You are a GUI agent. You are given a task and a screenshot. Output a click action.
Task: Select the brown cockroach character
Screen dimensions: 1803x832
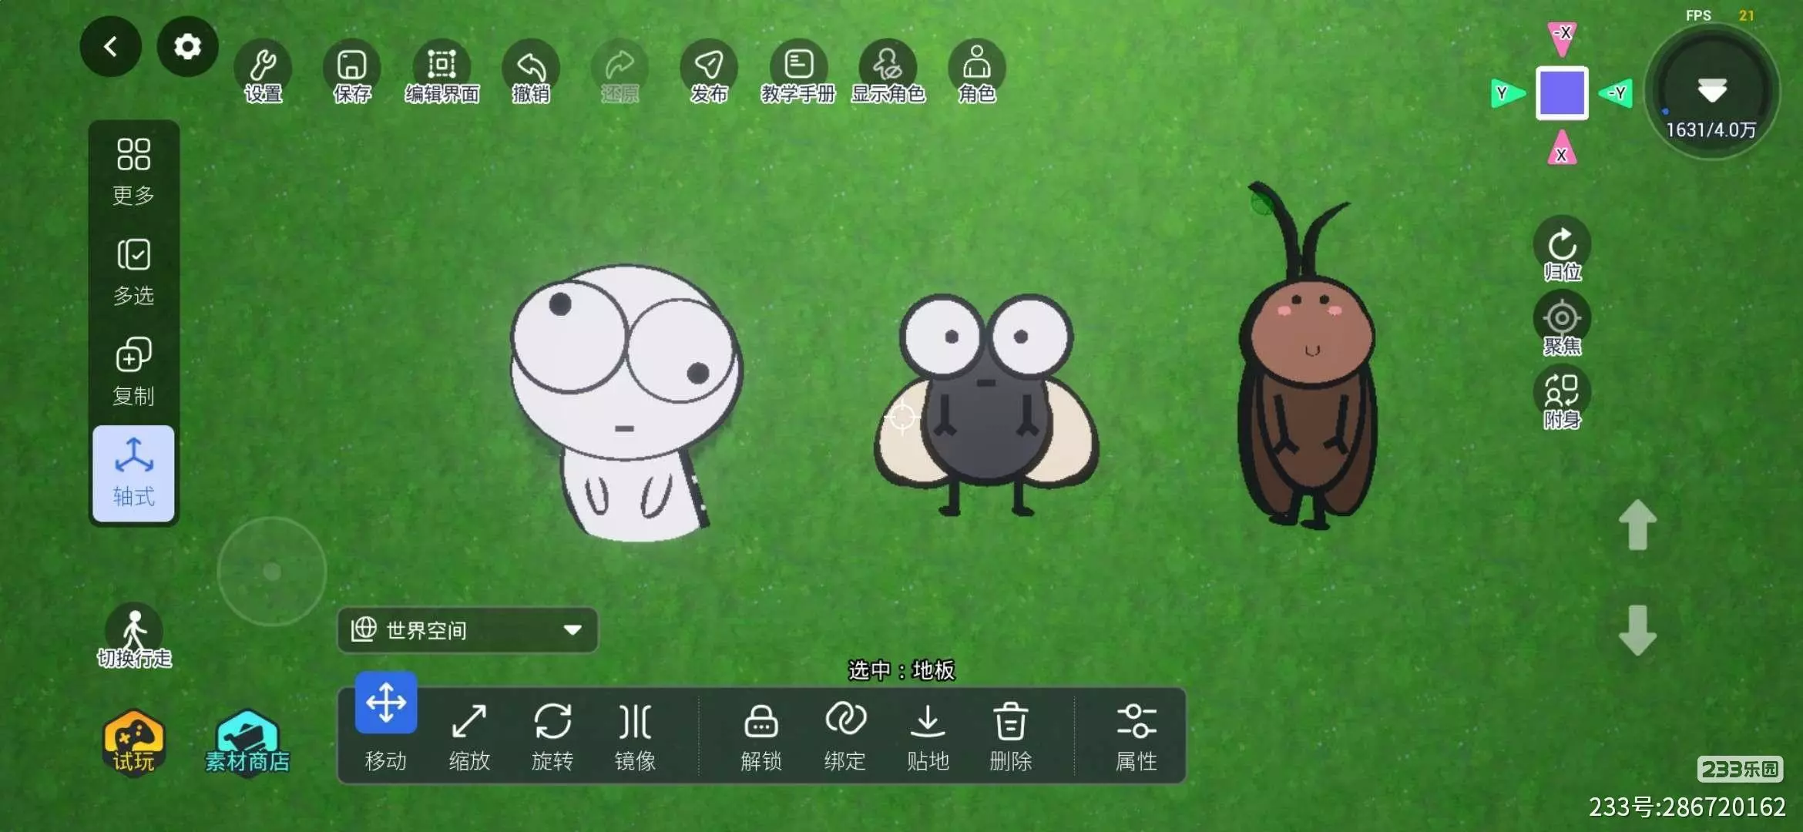pos(1307,356)
